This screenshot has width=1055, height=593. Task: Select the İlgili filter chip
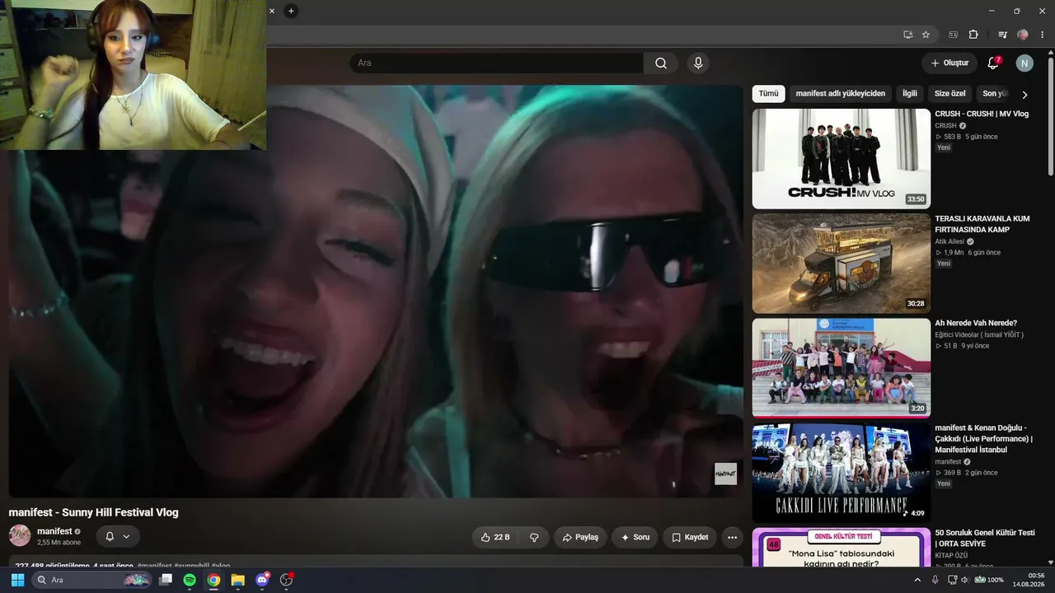[909, 94]
